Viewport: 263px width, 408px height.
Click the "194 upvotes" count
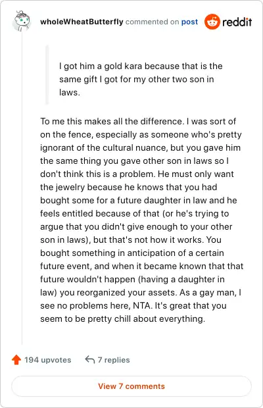(x=47, y=360)
